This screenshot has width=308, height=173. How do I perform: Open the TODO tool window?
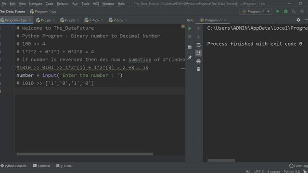point(64,166)
